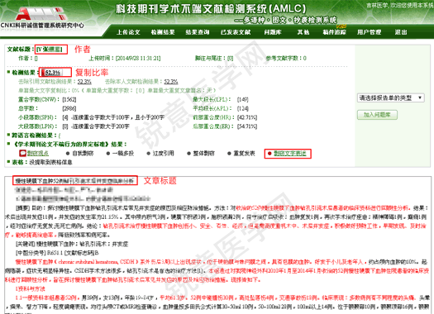Click the bullet dot before 一稿多投
The width and height of the screenshot is (434, 314).
(x=108, y=153)
